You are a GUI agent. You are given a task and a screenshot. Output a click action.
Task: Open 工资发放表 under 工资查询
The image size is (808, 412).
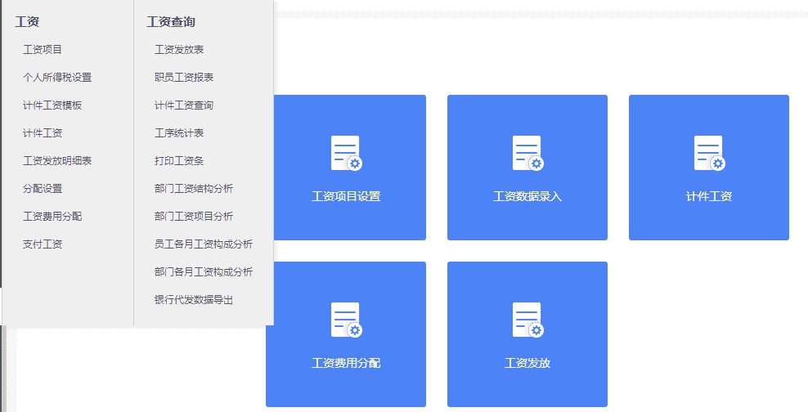179,49
